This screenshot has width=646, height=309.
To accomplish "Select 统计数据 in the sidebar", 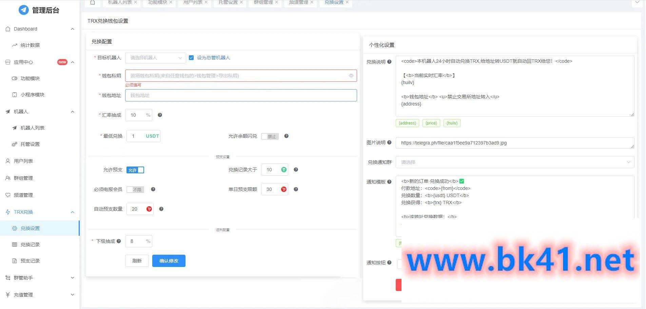I will [31, 45].
